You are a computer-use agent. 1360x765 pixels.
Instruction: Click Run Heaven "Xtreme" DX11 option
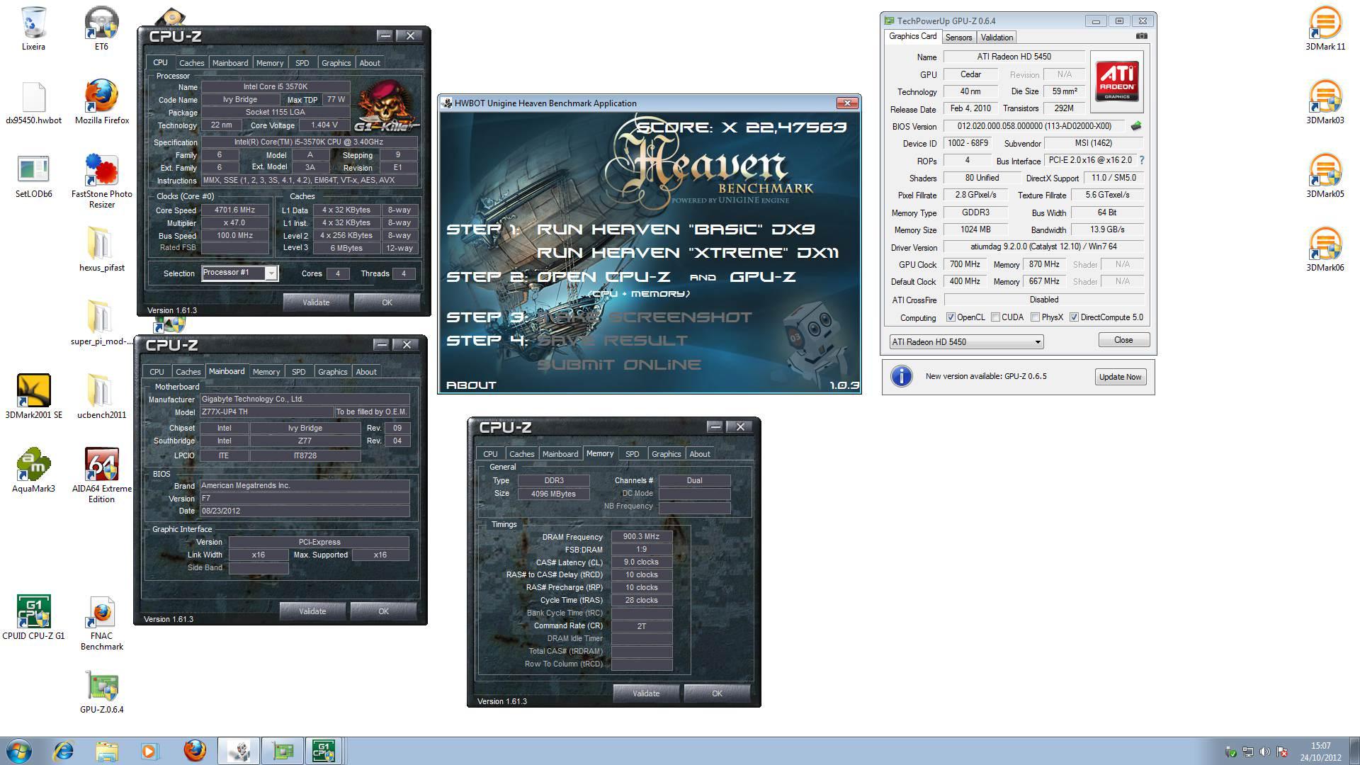(688, 253)
